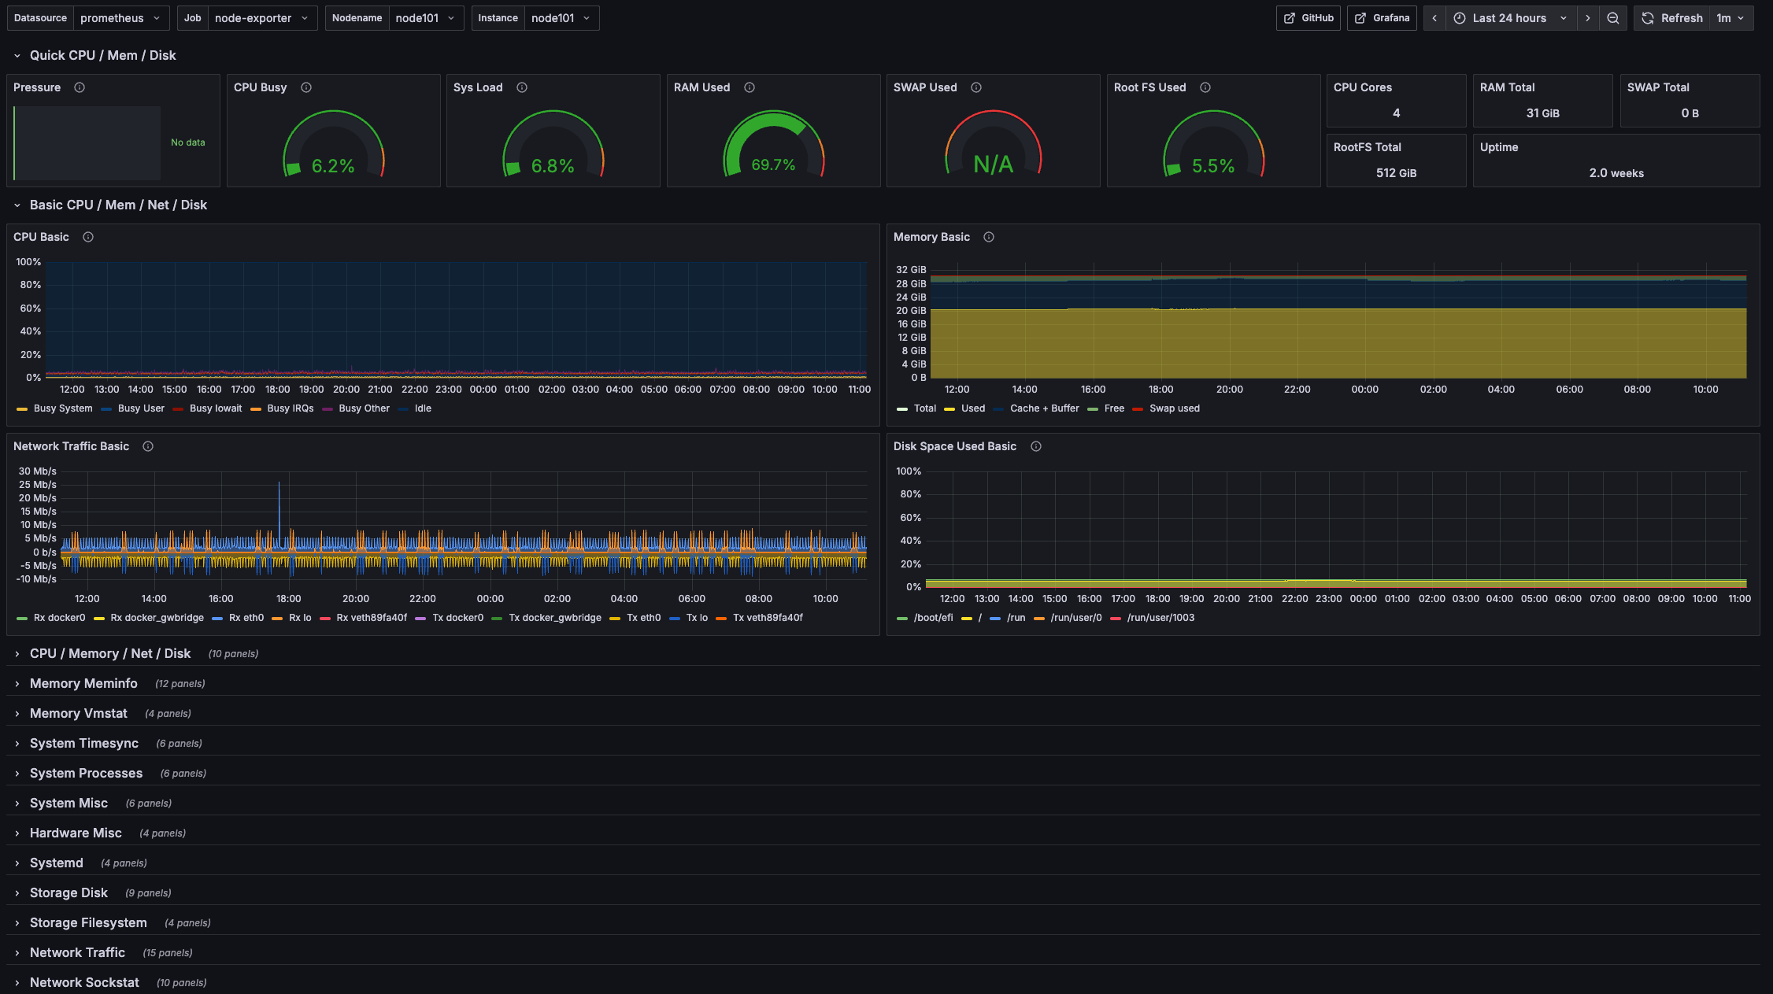The height and width of the screenshot is (994, 1773).
Task: Toggle Swap used series in Memory legend
Action: 1174,408
